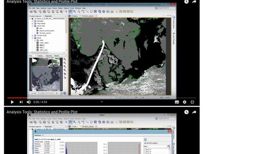Click blue help icon in upper Navigation panel
Viewport: 275px width, 154px height.
[x=65, y=93]
